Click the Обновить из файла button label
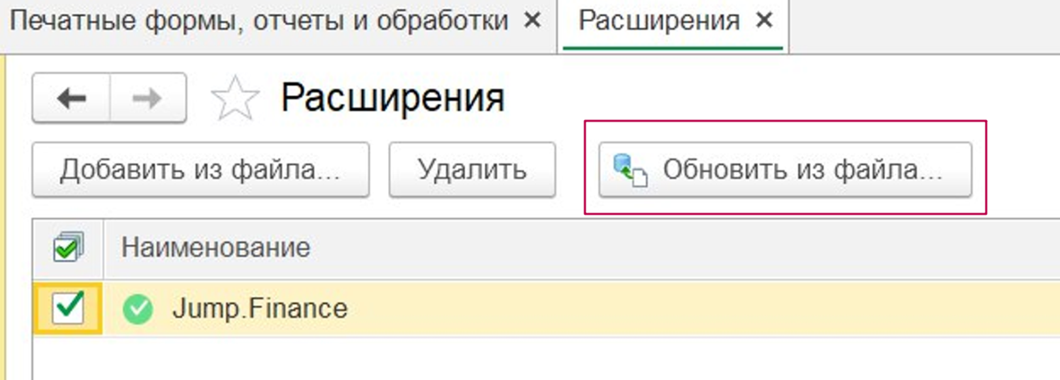Viewport: 1060px width, 380px height. (x=802, y=170)
